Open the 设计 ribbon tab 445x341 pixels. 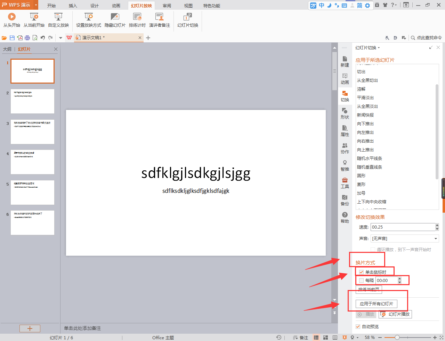click(95, 6)
